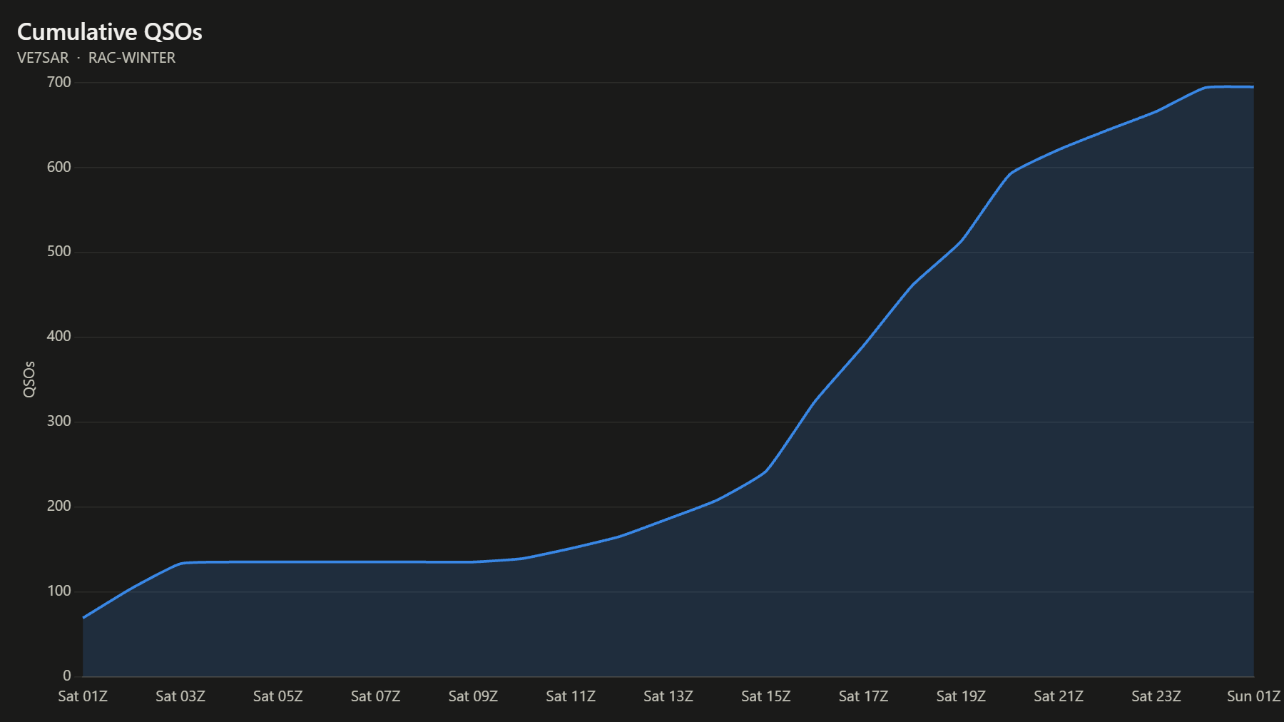Click the "Sat 13Z" x-axis label

coord(668,696)
